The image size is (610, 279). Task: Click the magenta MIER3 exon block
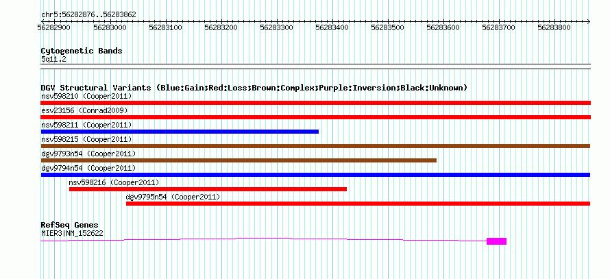496,241
